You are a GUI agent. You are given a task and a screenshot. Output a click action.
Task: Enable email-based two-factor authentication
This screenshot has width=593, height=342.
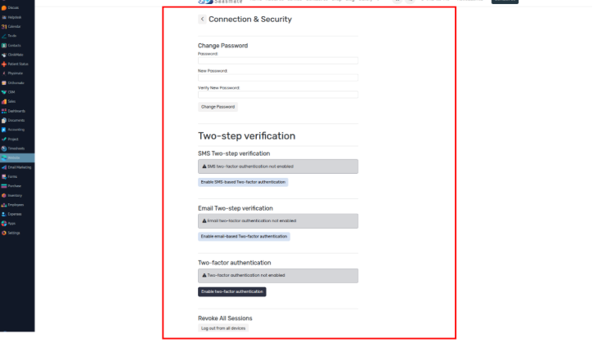point(244,237)
